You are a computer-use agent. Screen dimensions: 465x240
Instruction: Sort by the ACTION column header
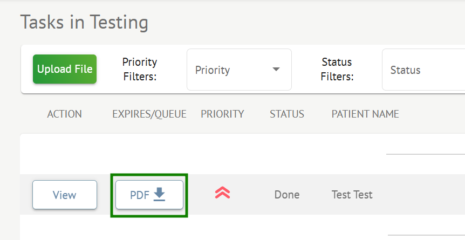65,114
